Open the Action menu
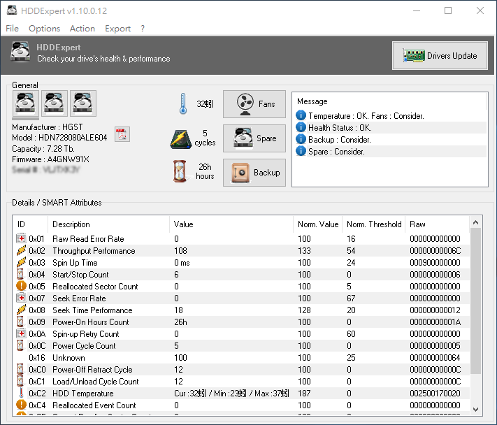Screen dimensions: 497x425 82,29
